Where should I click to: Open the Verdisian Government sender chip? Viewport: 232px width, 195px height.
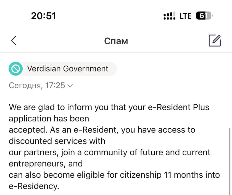pos(68,69)
